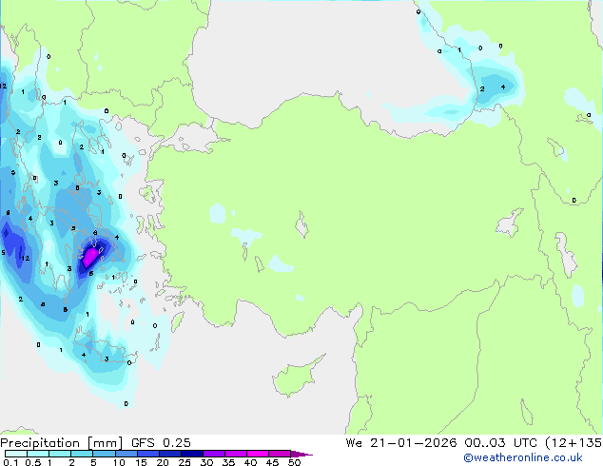Click the legend value label "50"
The height and width of the screenshot is (466, 603).
coord(294,462)
